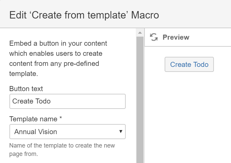The height and width of the screenshot is (163, 231).
Task: Click the dialog title 'Edit Create from template Macro'
Action: (84, 15)
